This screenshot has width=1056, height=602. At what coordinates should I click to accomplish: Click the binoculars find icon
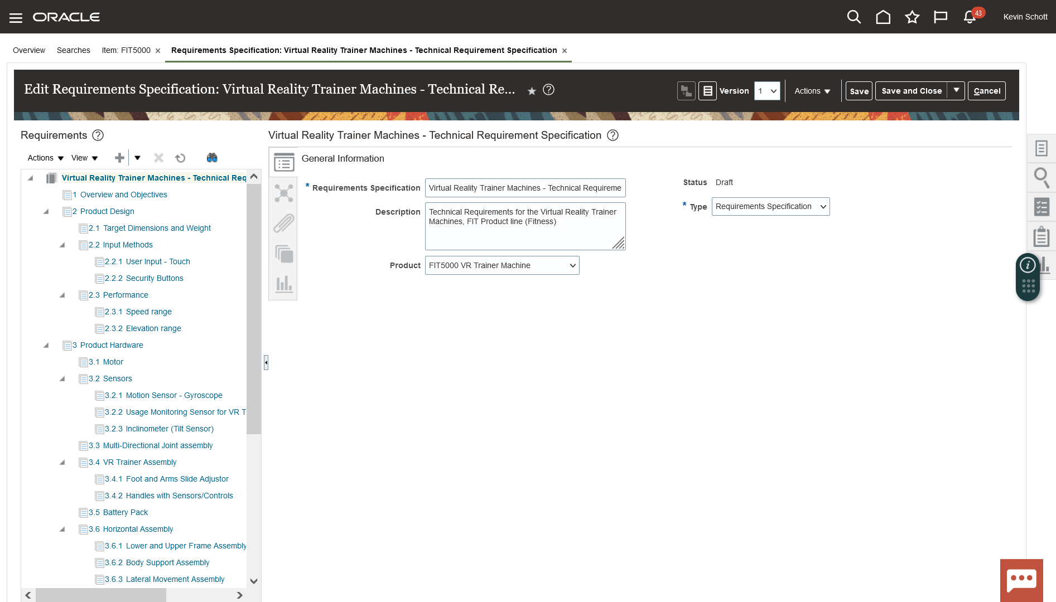click(212, 158)
